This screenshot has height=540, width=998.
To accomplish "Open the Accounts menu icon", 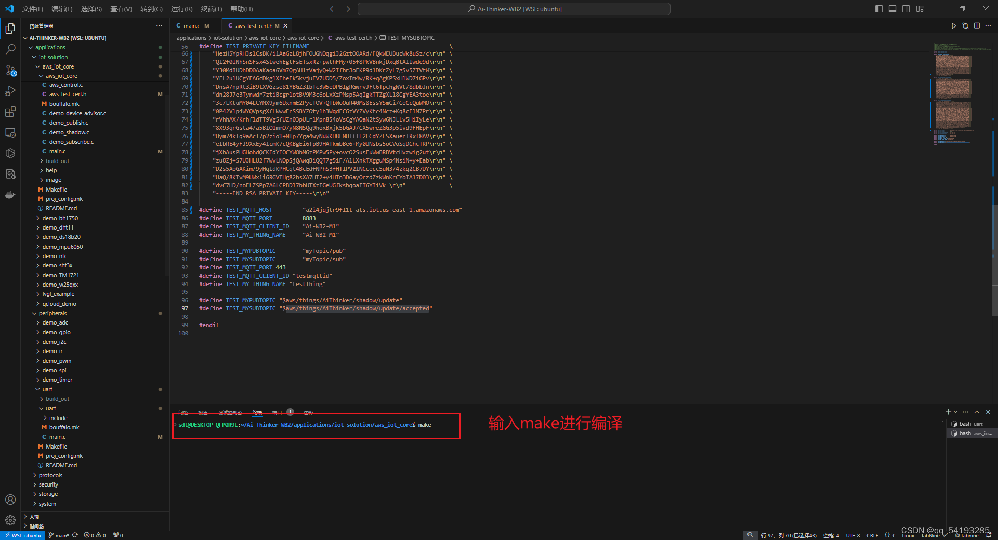I will point(10,500).
